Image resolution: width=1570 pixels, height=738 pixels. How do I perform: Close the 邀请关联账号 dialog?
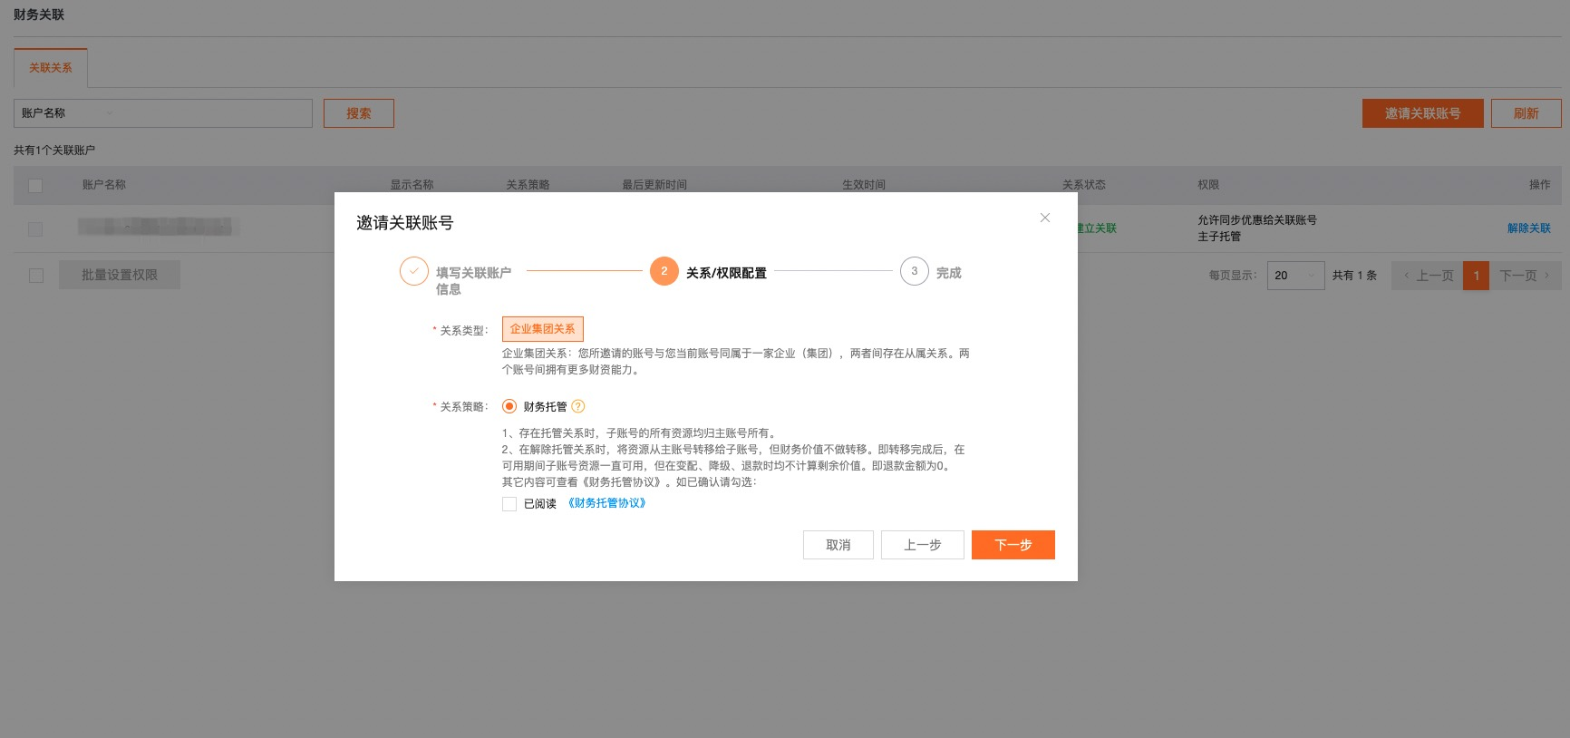coord(1045,218)
